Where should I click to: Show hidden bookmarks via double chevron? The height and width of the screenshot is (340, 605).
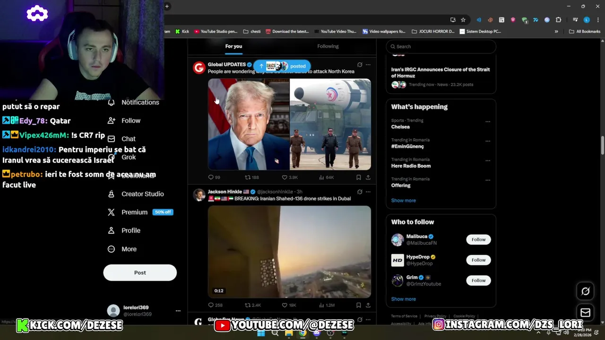[556, 32]
